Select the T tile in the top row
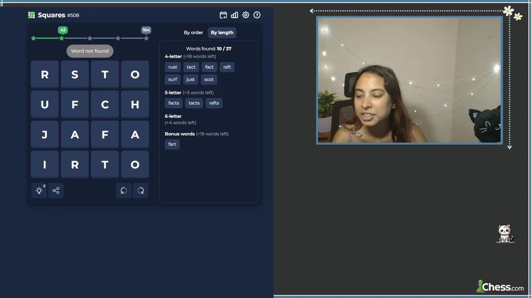531x298 pixels. (105, 74)
